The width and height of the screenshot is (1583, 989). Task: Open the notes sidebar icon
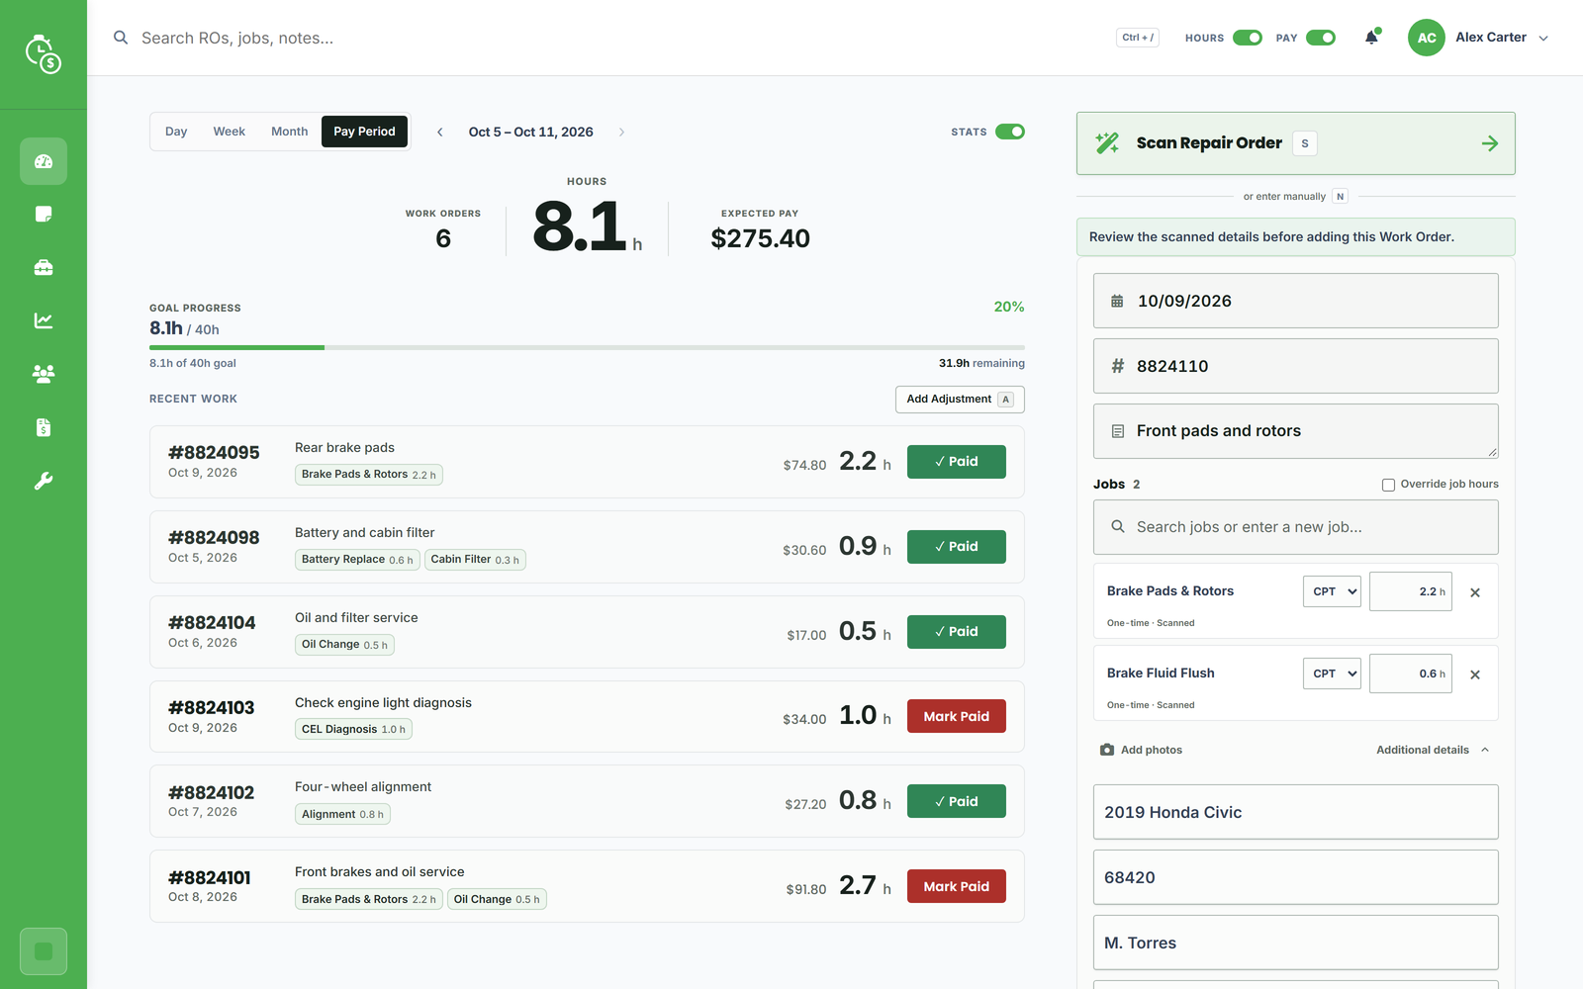44,215
